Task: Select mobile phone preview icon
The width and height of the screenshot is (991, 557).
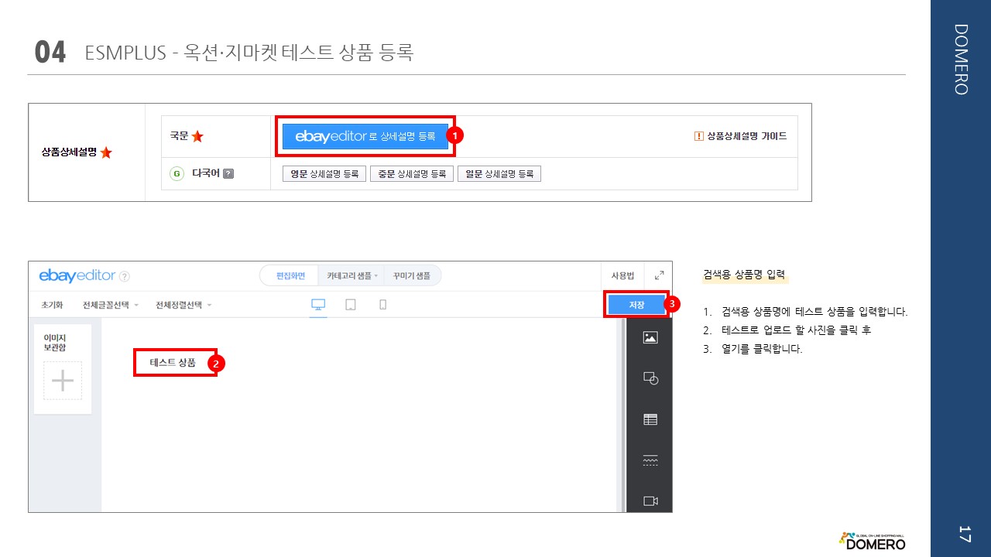Action: pyautogui.click(x=382, y=305)
